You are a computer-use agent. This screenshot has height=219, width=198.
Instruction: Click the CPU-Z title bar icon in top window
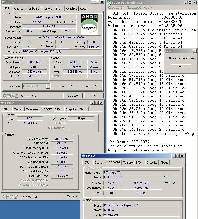3,2
